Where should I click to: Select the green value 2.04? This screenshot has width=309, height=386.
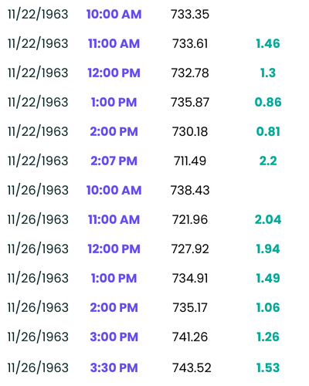(x=268, y=219)
